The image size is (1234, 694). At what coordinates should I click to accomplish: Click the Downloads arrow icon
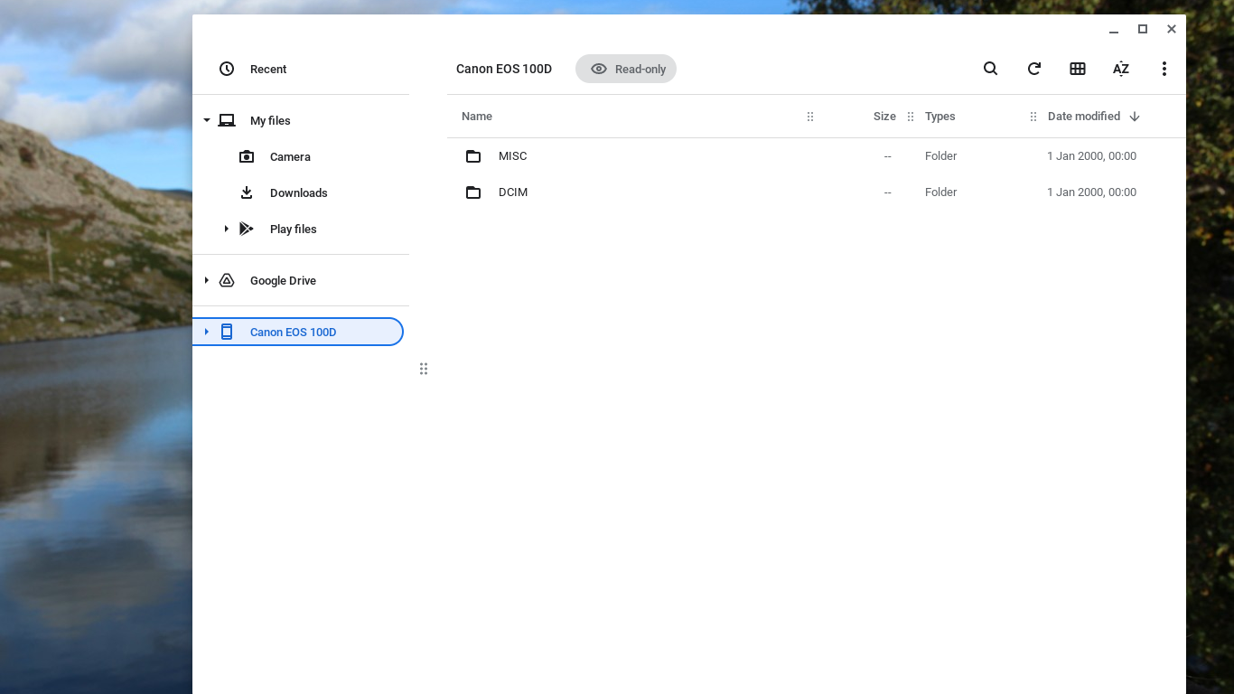pos(247,192)
